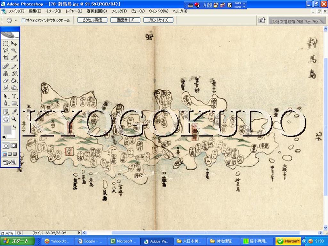
Task: Select the Healing Brush tool
Action: [x=6, y=67]
